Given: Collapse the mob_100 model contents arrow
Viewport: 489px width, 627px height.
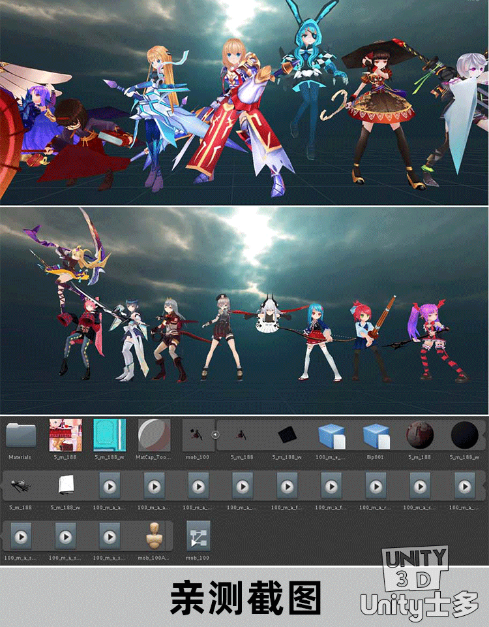Looking at the screenshot, I should click(216, 435).
